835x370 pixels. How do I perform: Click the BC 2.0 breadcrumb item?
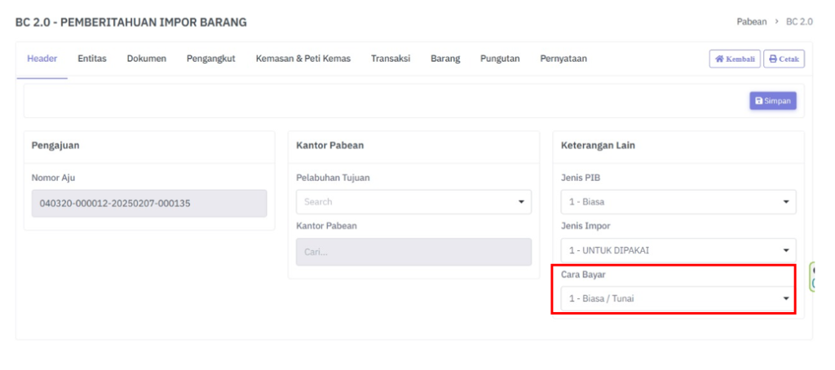click(799, 21)
